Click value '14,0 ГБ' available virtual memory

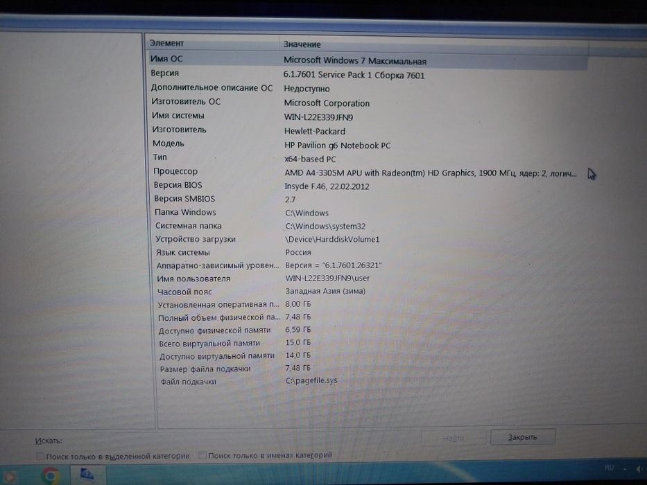(x=298, y=355)
